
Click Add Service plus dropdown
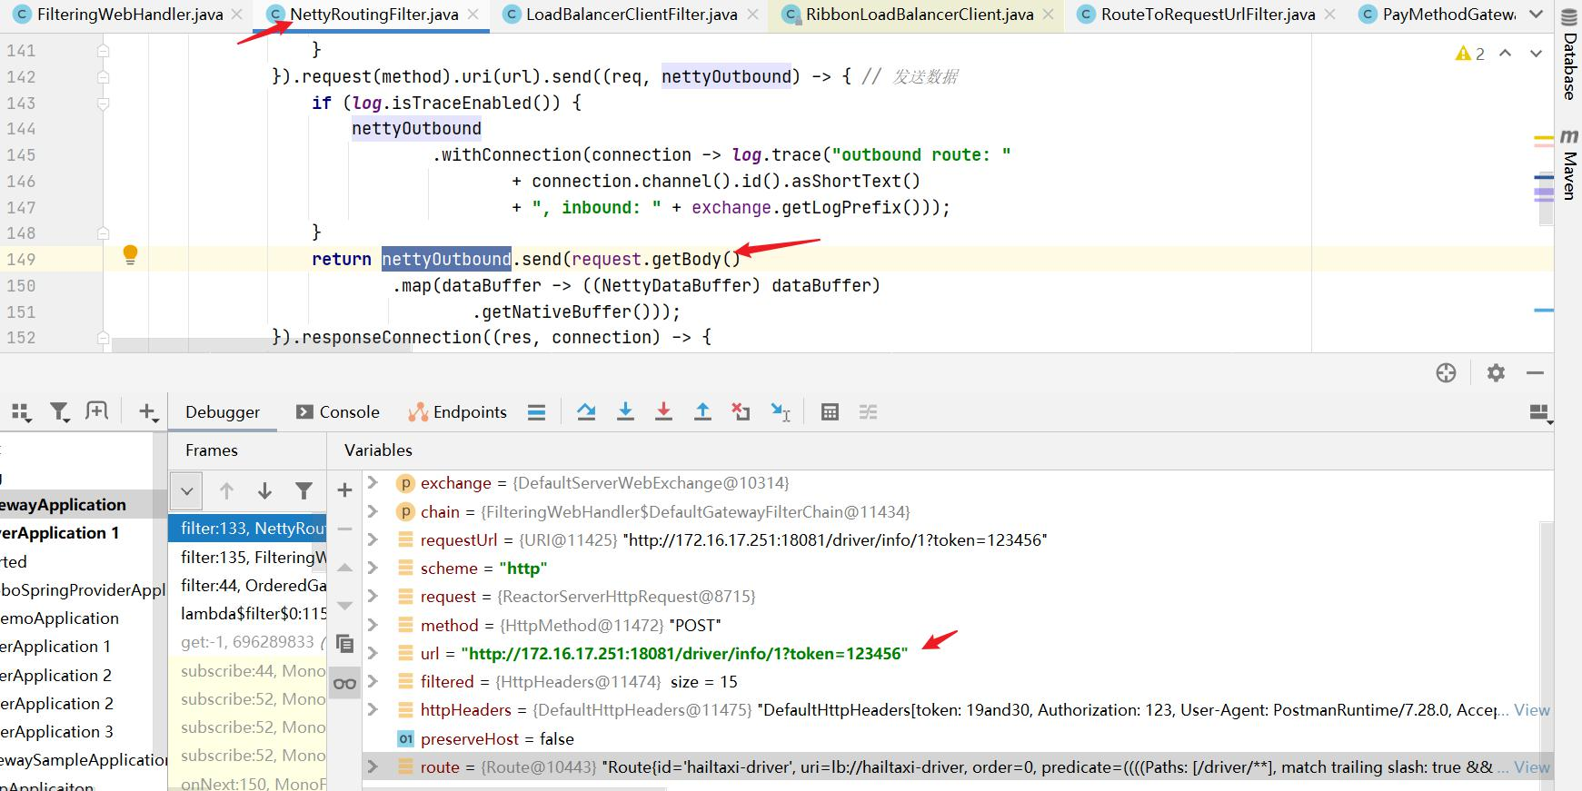148,412
